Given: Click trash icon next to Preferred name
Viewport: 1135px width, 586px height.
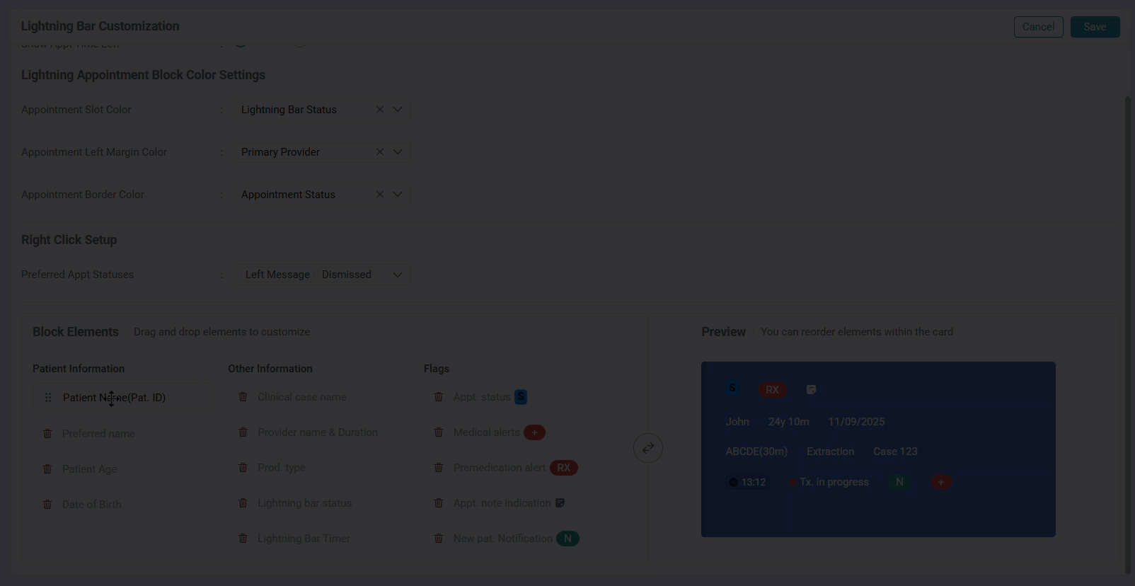Looking at the screenshot, I should [x=47, y=433].
